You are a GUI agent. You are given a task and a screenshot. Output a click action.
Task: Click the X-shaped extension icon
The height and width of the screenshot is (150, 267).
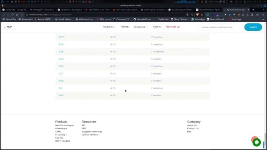[x=225, y=15]
